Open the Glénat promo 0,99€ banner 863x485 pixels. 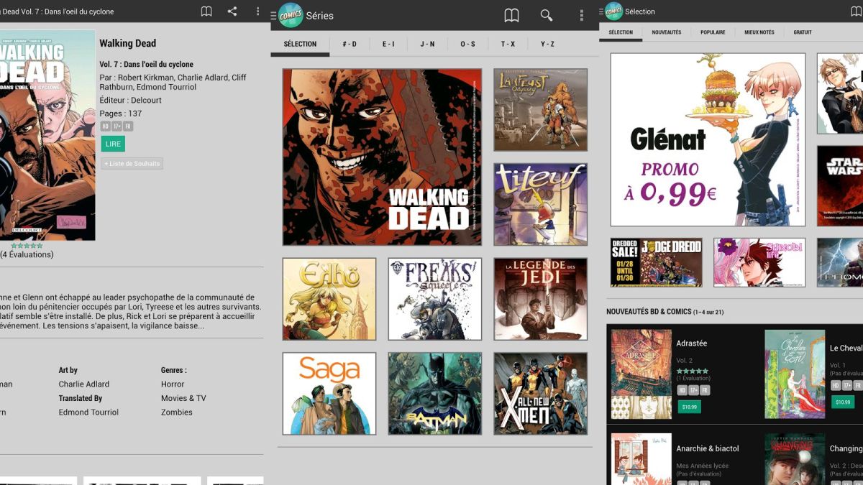(708, 139)
